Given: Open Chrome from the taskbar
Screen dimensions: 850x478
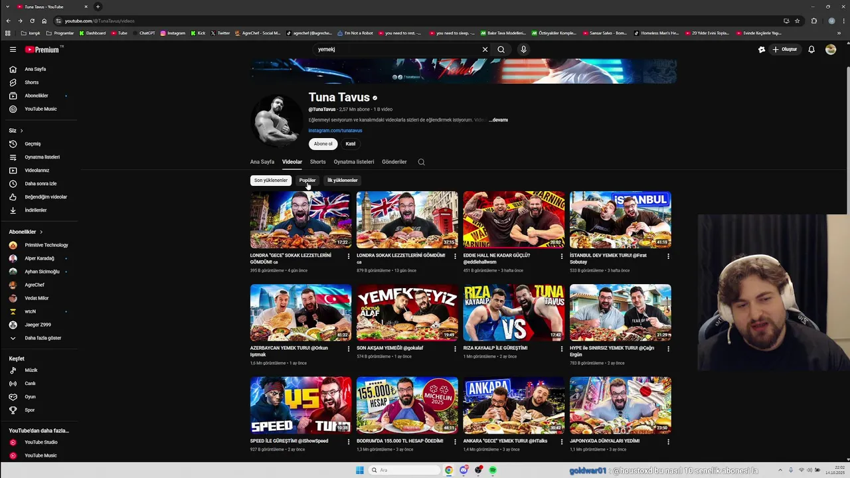Looking at the screenshot, I should click(449, 470).
